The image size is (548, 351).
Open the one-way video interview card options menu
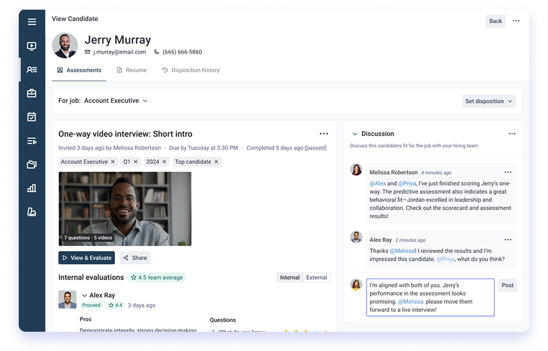point(323,134)
